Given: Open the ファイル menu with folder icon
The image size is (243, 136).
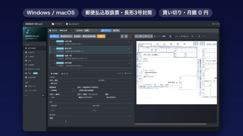Looking at the screenshot, I should pos(57,24).
